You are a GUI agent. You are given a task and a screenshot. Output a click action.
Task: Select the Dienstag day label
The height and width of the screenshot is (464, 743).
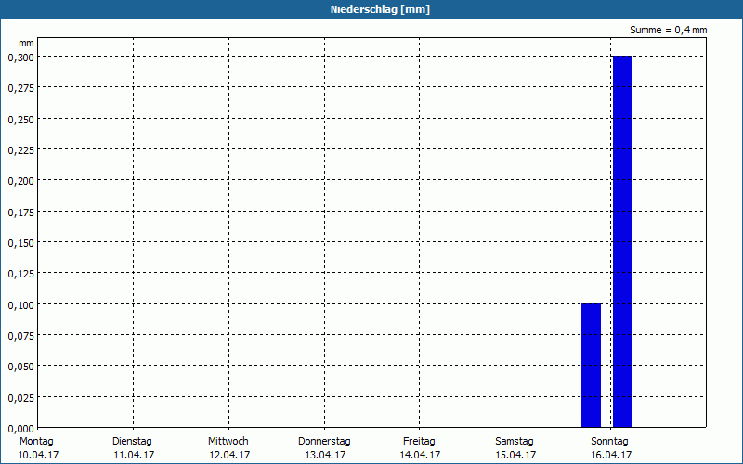(132, 442)
